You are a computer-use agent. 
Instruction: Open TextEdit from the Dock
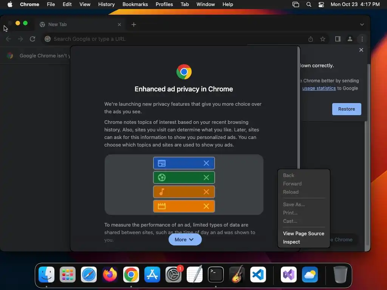click(195, 275)
